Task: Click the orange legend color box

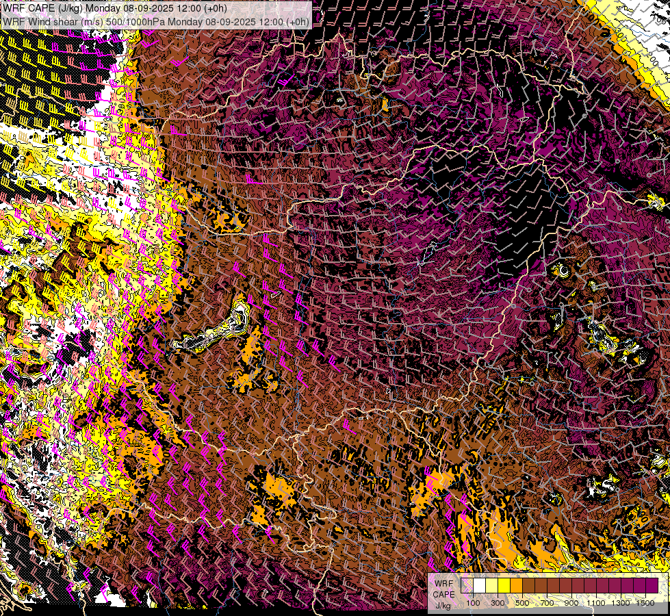Action: coord(516,585)
